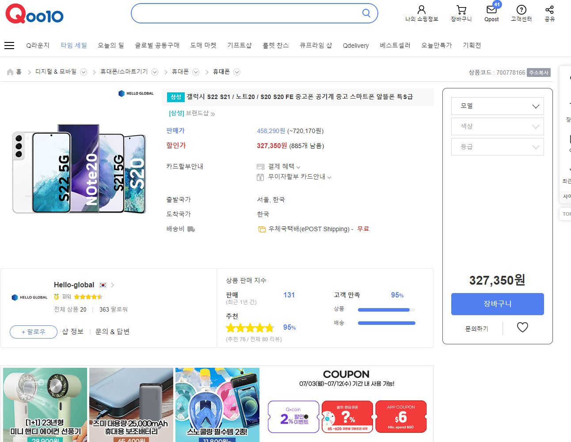Click the power seller medal icon

click(56, 297)
